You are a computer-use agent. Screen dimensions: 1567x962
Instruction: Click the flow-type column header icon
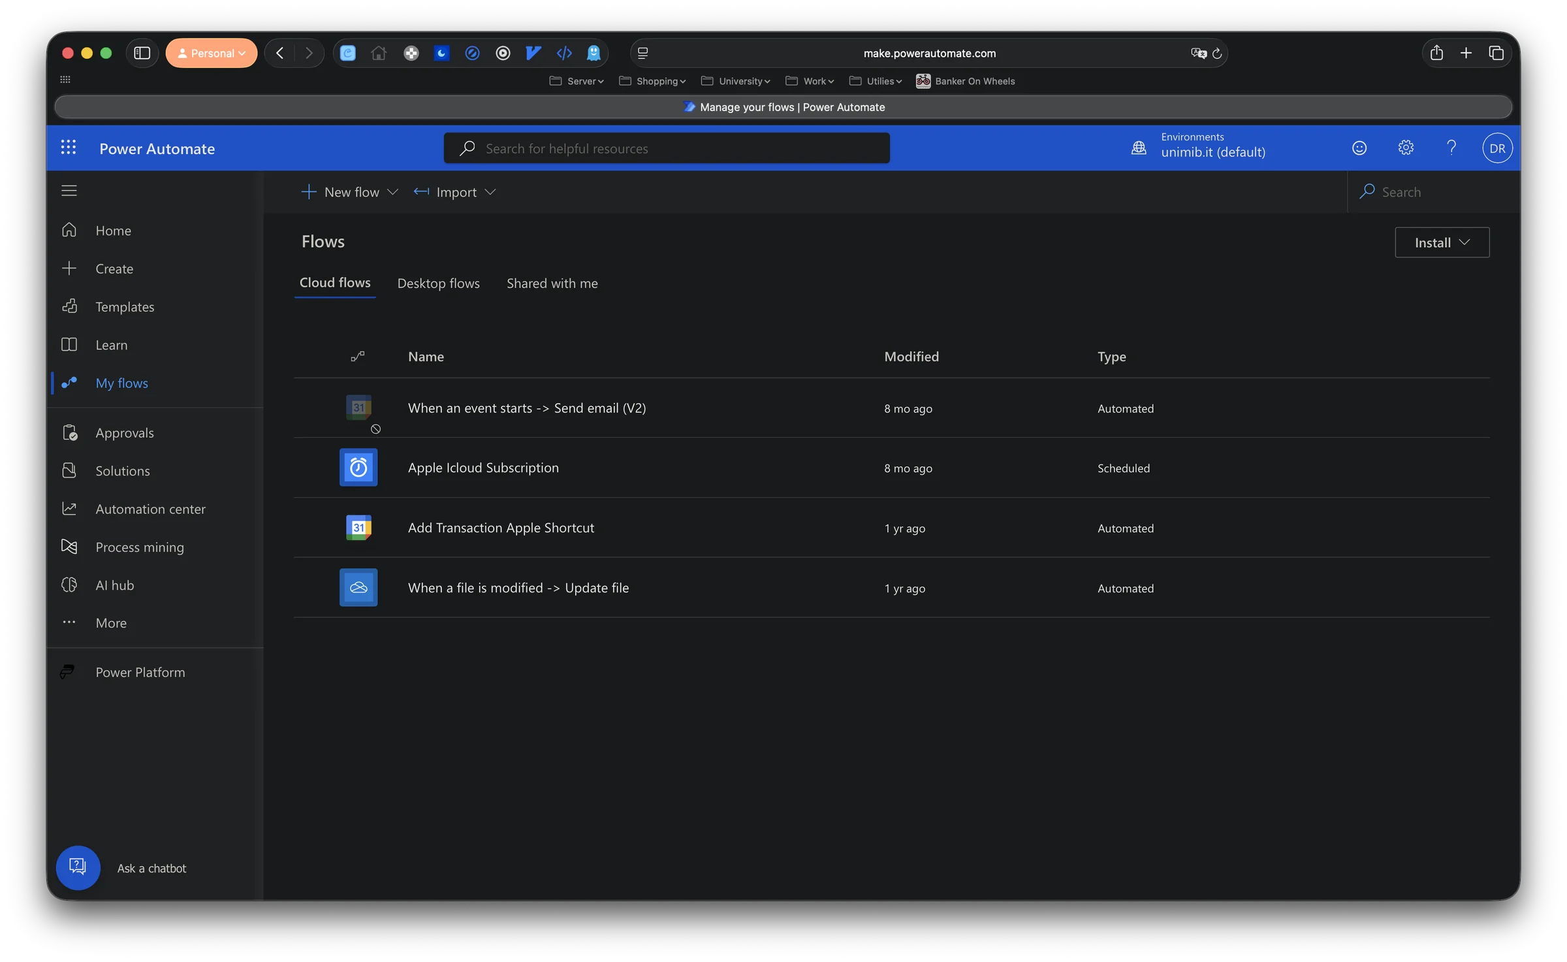click(358, 357)
